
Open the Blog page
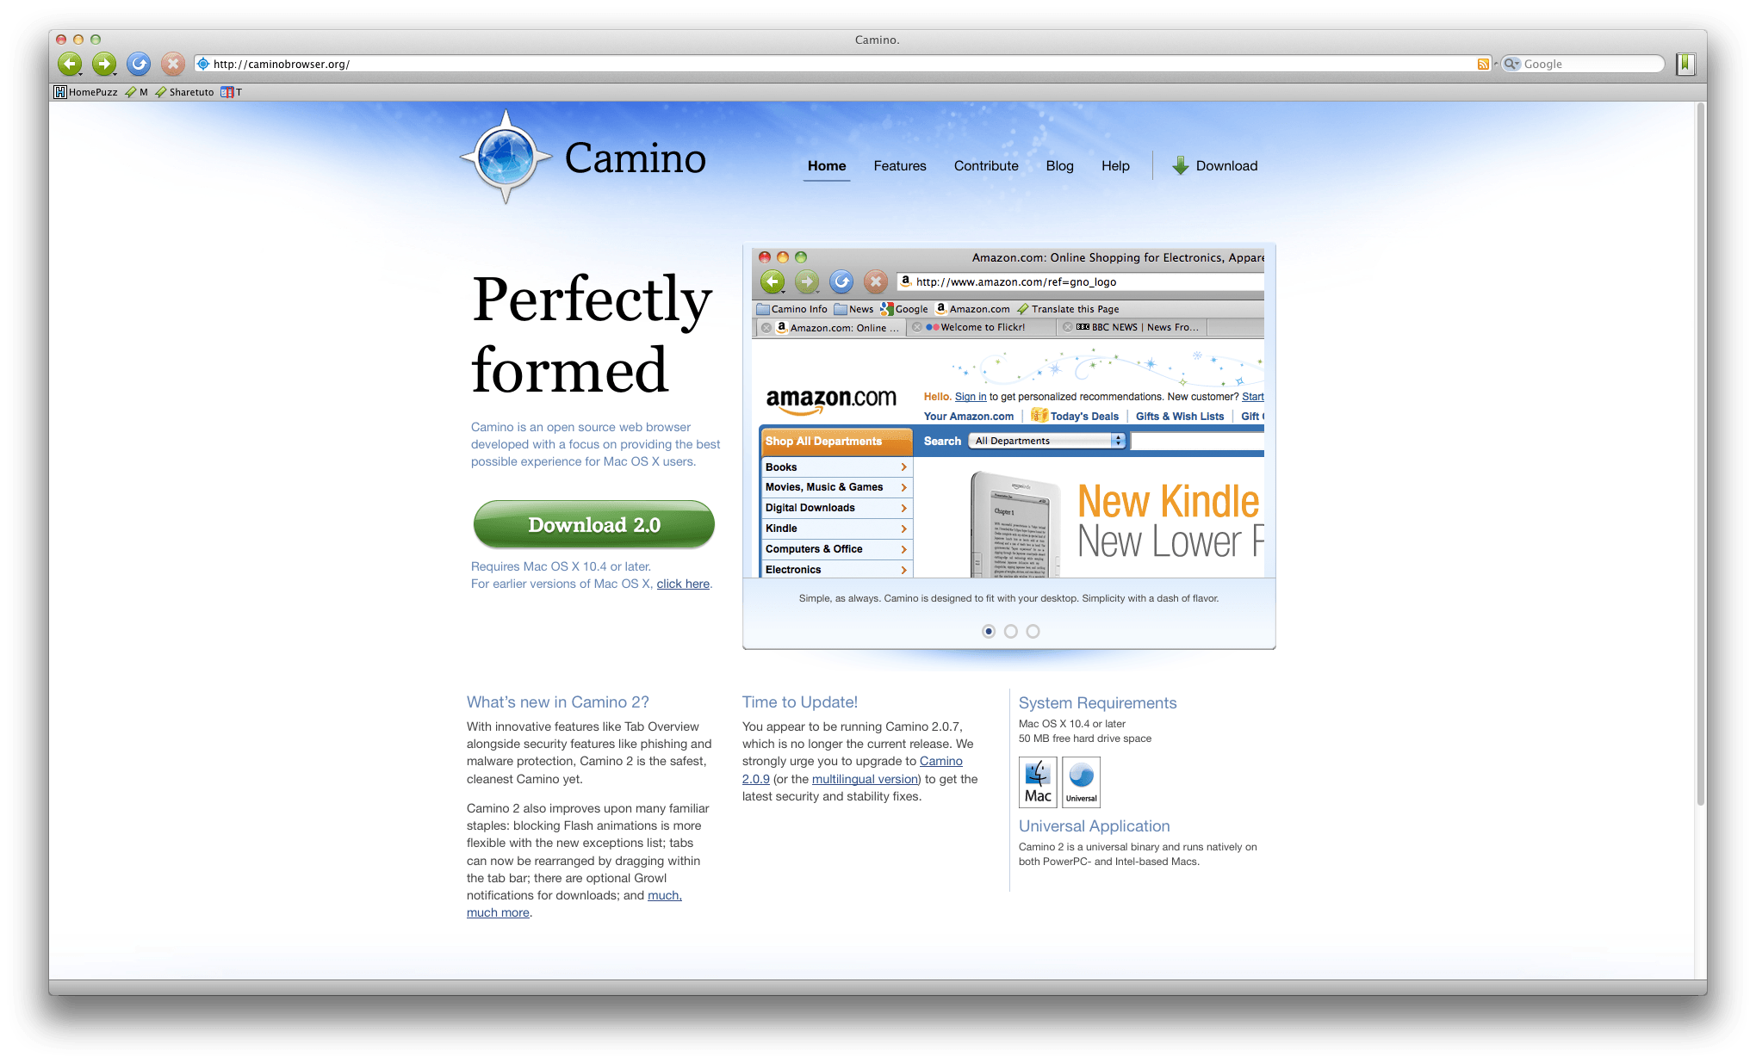point(1060,166)
